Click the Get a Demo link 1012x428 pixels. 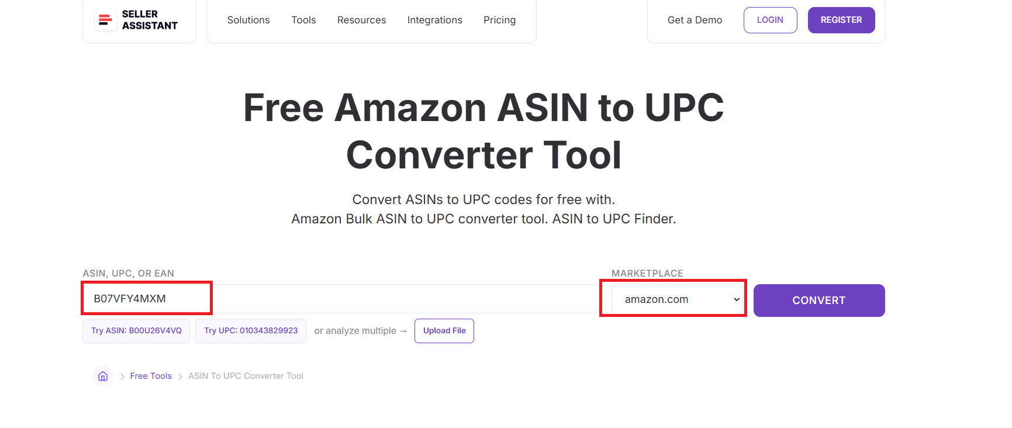coord(695,20)
